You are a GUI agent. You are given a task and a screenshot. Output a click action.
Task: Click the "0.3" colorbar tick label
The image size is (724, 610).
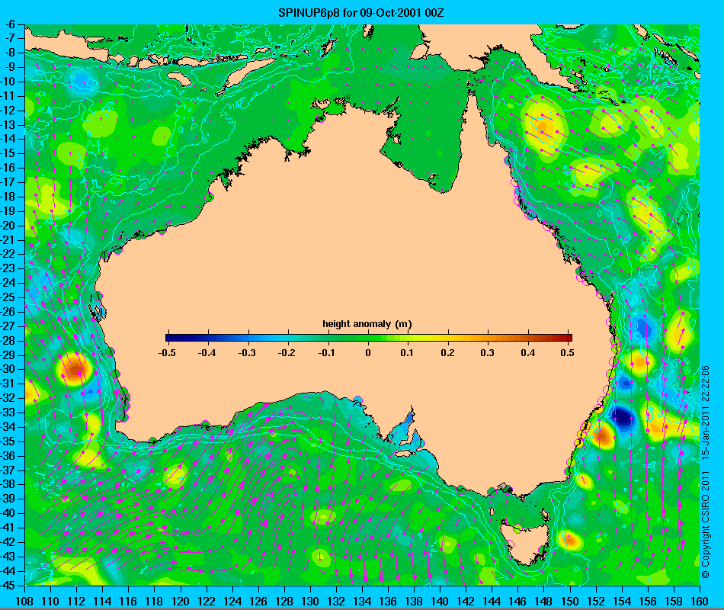click(x=488, y=352)
